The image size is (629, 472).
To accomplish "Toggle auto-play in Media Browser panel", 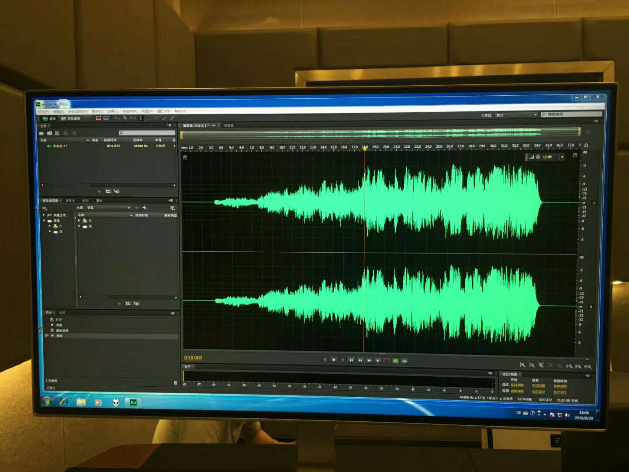I will (137, 303).
